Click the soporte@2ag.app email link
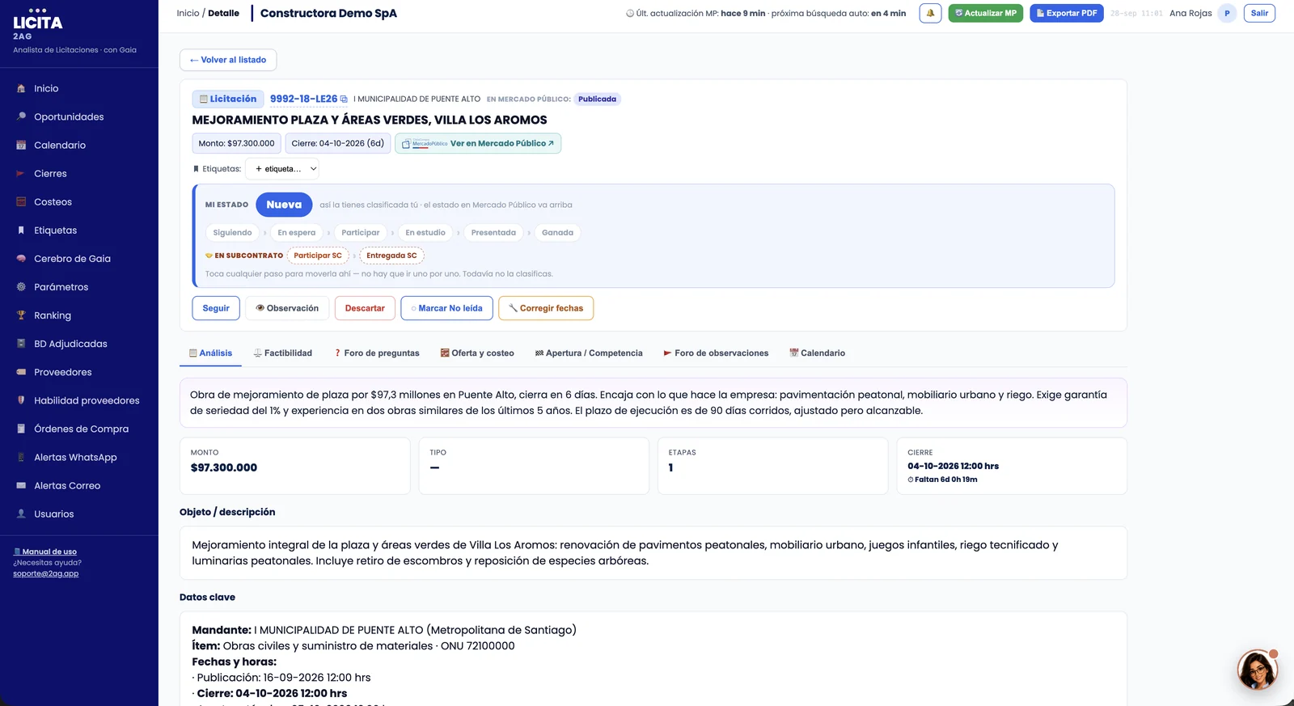Screen dimensions: 1294x706 [x=45, y=573]
